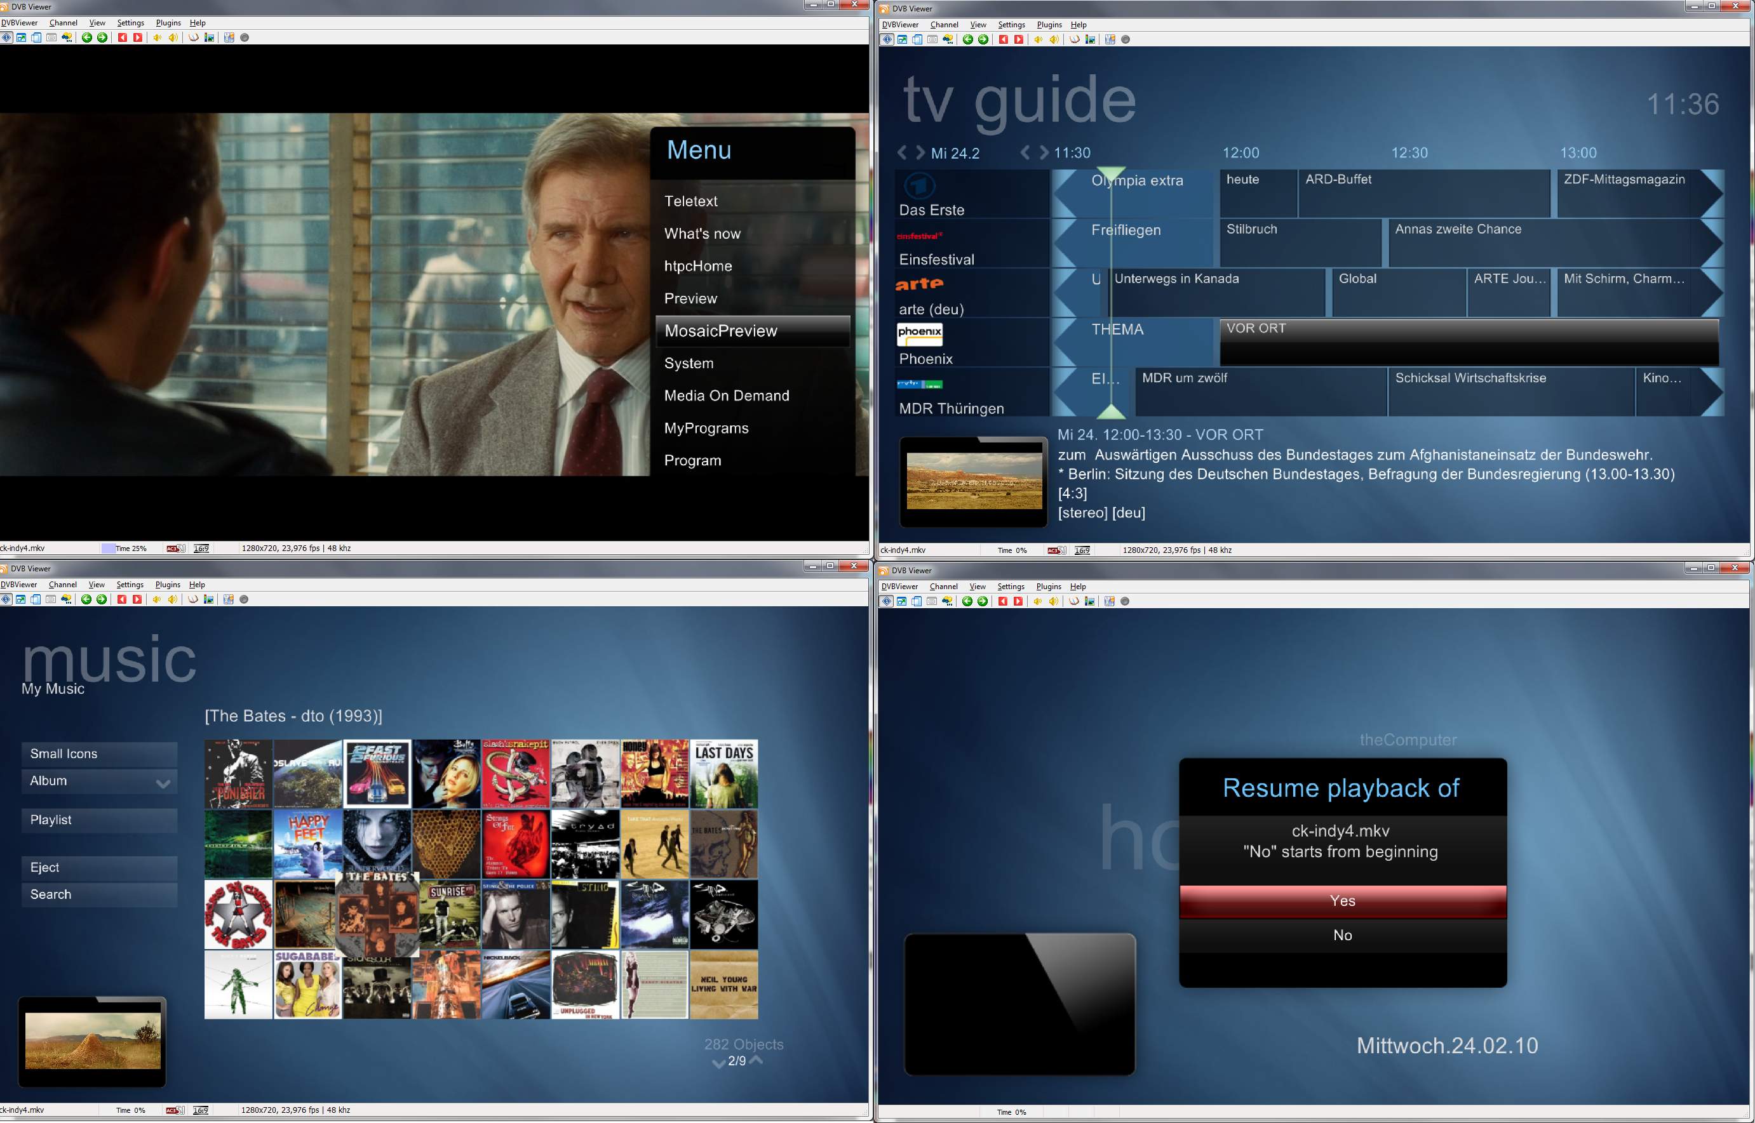This screenshot has height=1123, width=1755.
Task: Open DVBViewer menu in tv guide window
Action: pyautogui.click(x=900, y=25)
